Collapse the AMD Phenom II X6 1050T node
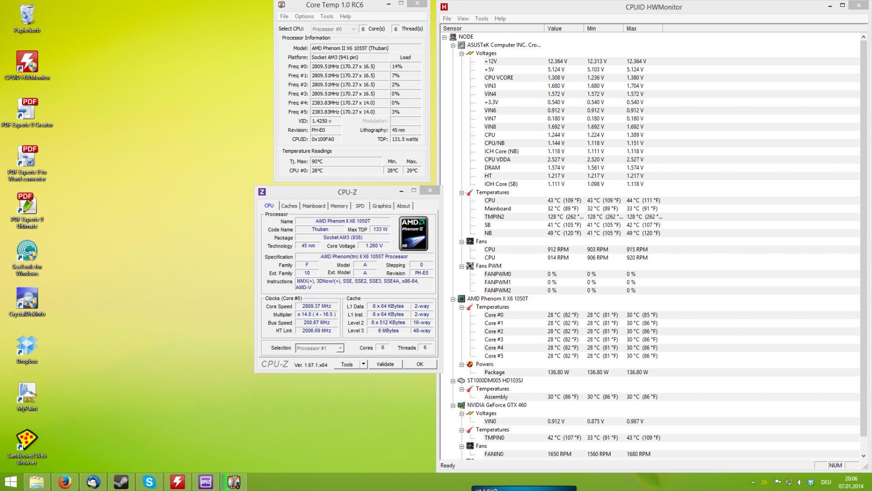The width and height of the screenshot is (872, 491). click(x=453, y=299)
